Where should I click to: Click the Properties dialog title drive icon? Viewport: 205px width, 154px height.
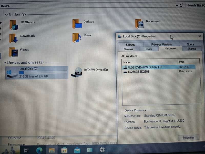point(120,36)
